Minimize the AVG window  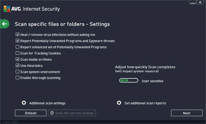coord(193,2)
